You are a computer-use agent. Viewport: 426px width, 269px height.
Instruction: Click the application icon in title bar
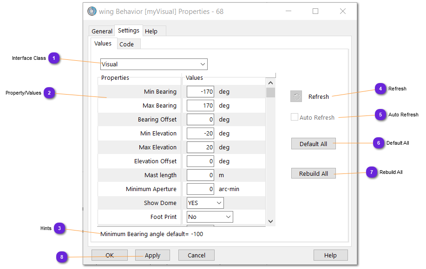coord(92,11)
